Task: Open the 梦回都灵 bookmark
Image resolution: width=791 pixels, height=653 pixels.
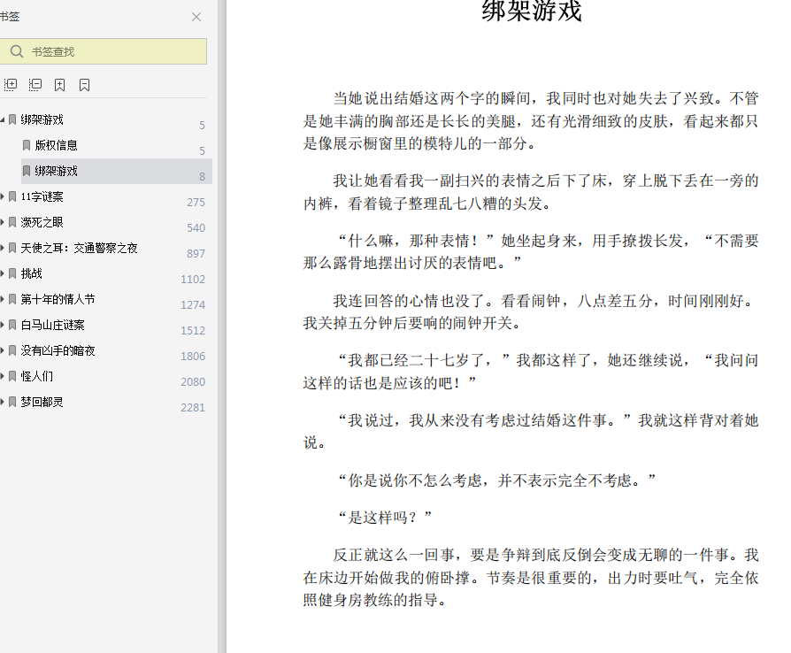Action: coord(42,403)
